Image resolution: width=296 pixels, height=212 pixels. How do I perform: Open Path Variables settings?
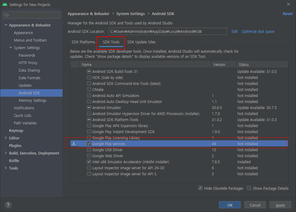(x=25, y=123)
